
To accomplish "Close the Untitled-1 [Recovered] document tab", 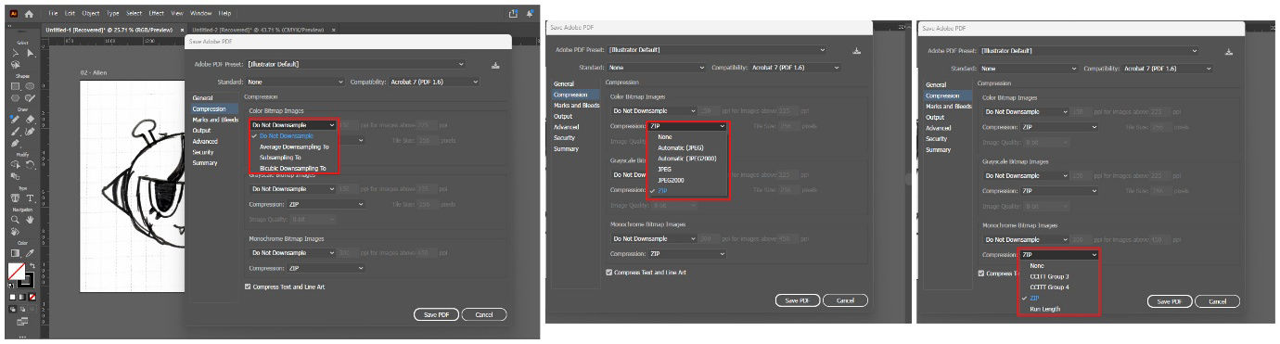I will pos(182,30).
